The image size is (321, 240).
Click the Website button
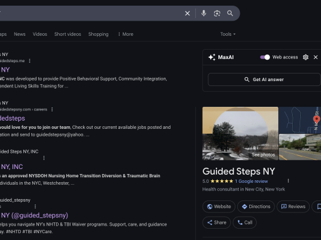(x=219, y=207)
